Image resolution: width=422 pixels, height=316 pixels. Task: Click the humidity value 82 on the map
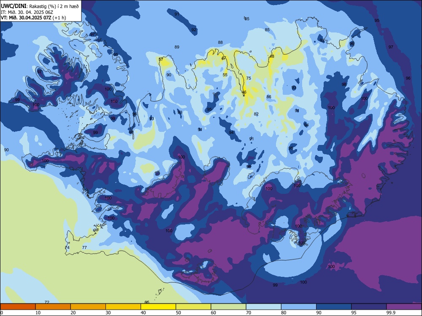point(256,114)
